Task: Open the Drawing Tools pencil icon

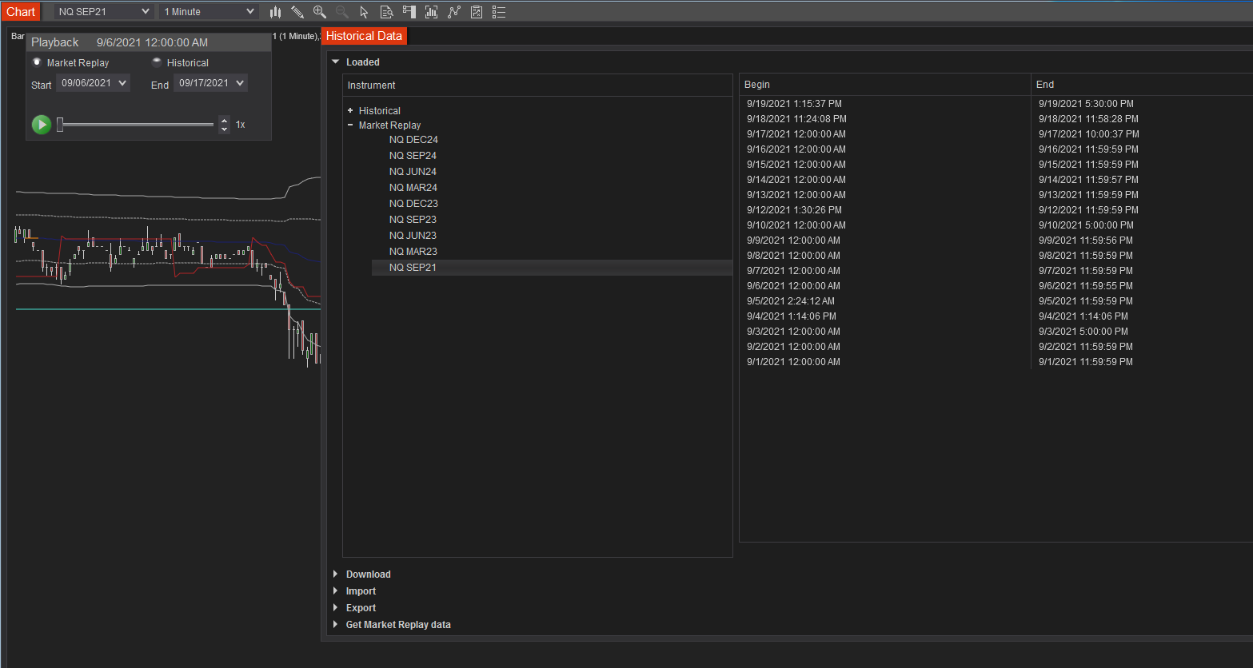Action: point(297,12)
